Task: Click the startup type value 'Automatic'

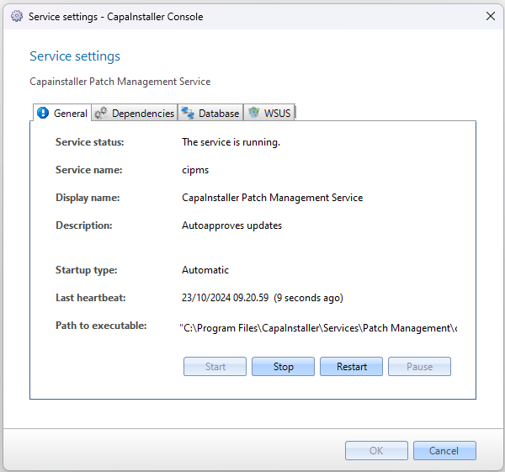Action: pyautogui.click(x=205, y=270)
